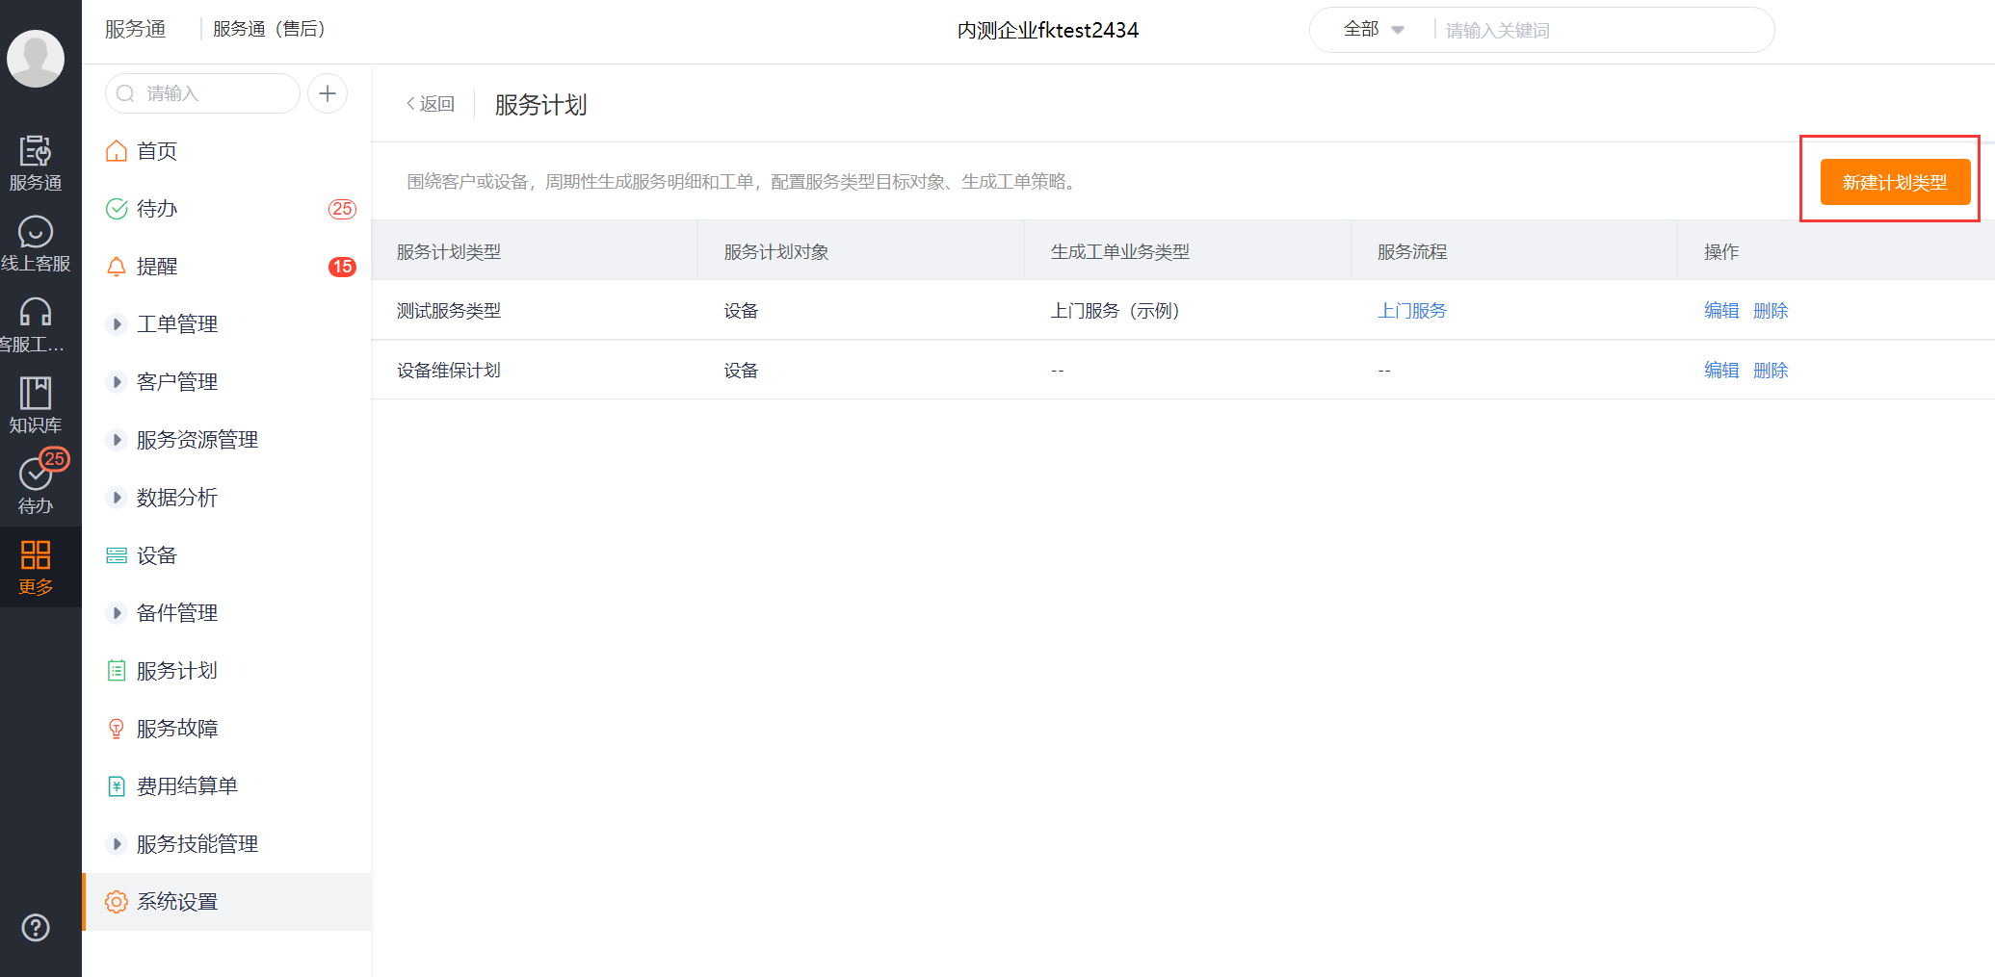Click the 提醒 bell icon
The width and height of the screenshot is (1995, 977).
(117, 267)
